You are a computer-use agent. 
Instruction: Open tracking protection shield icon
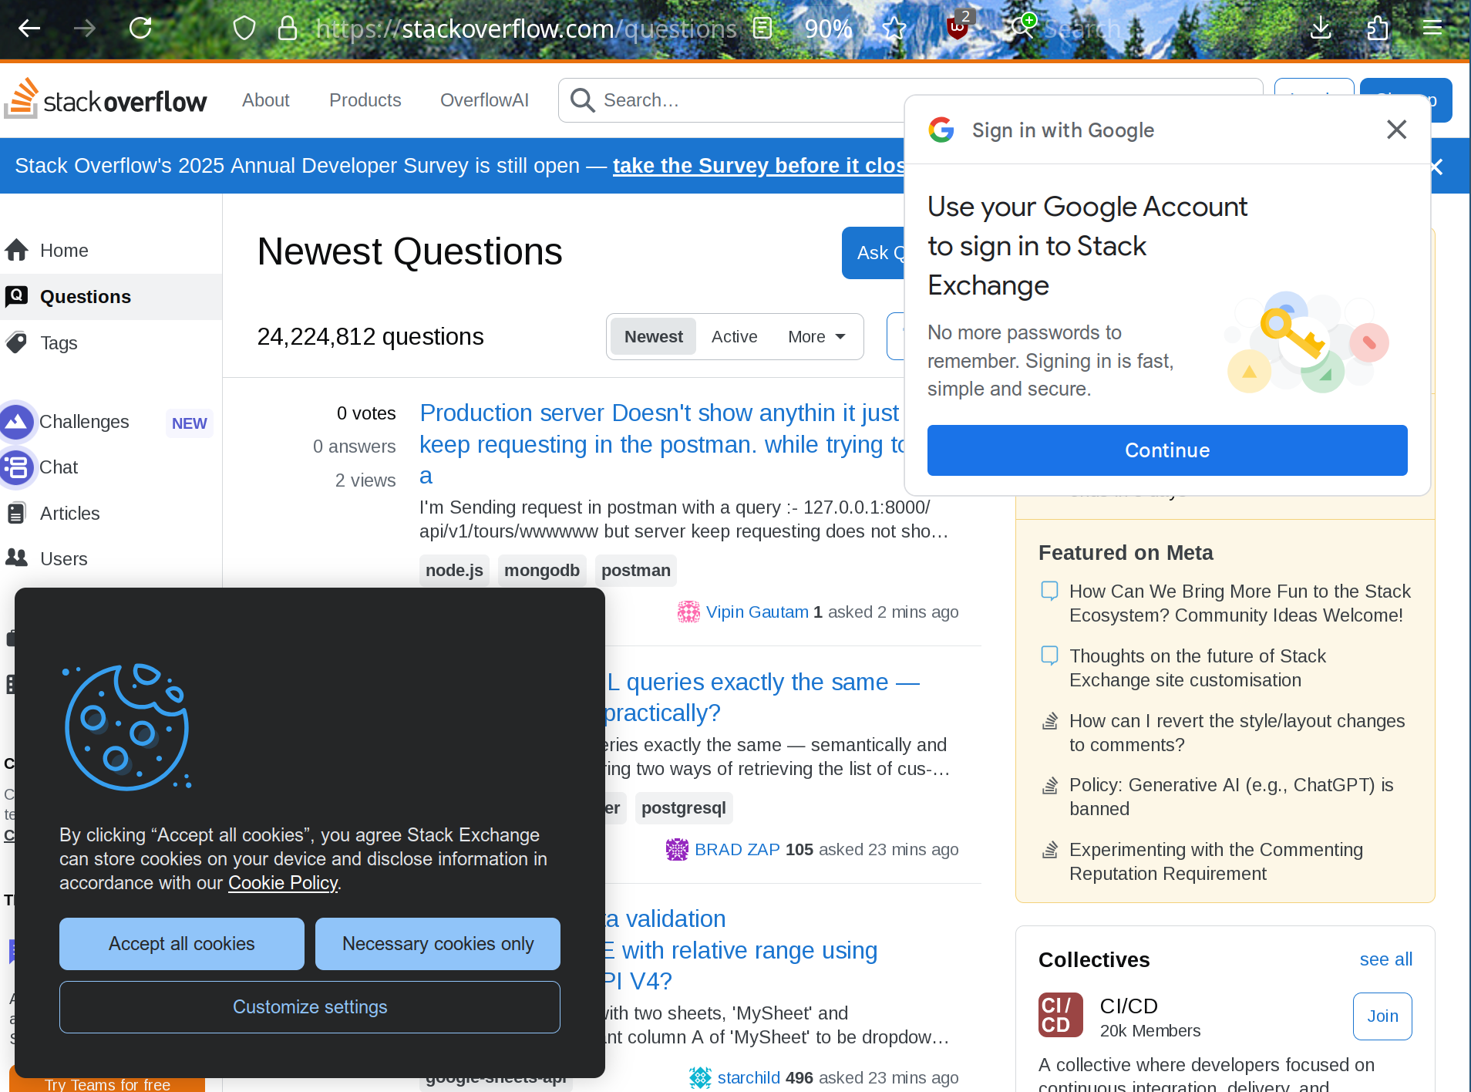[244, 29]
